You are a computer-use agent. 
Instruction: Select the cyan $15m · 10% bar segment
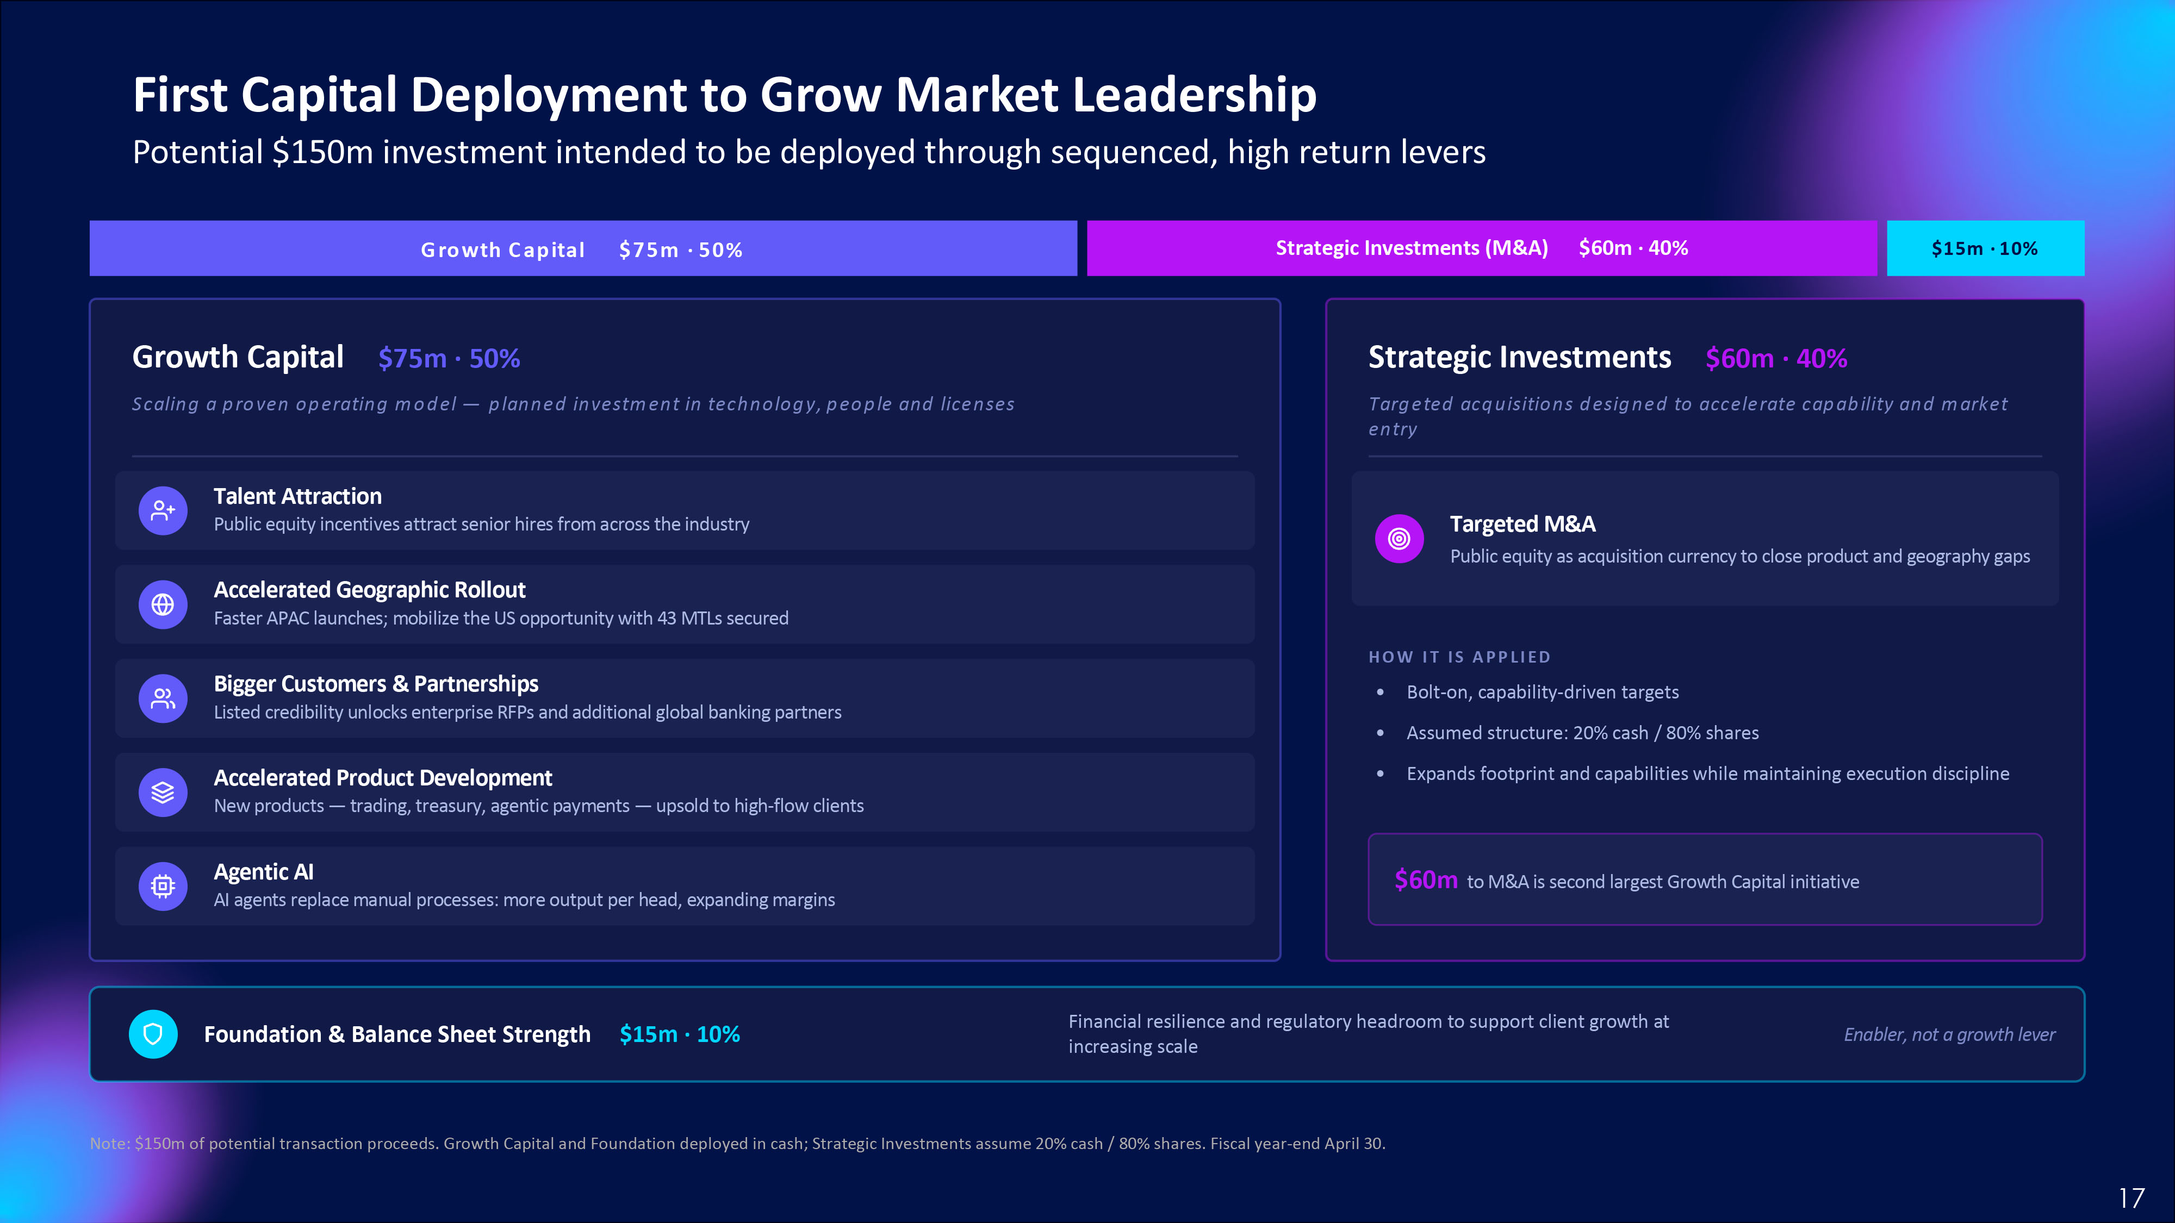click(1985, 248)
